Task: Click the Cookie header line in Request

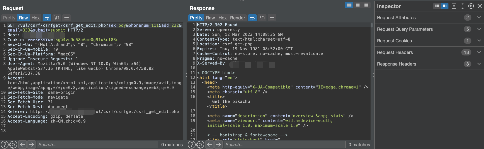Action: 63,40
